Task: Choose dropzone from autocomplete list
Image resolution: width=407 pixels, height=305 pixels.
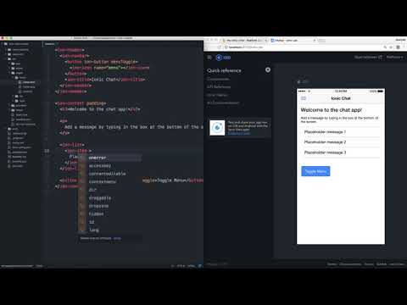Action: (110, 206)
